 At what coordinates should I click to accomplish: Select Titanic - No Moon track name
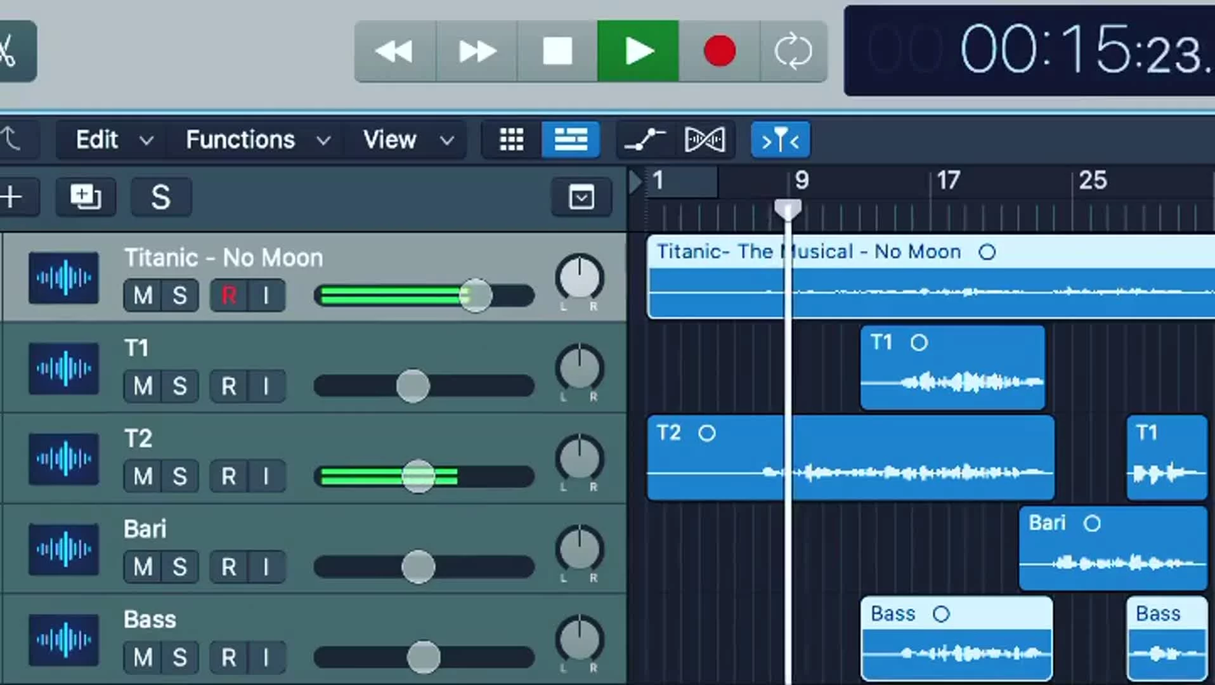(223, 258)
